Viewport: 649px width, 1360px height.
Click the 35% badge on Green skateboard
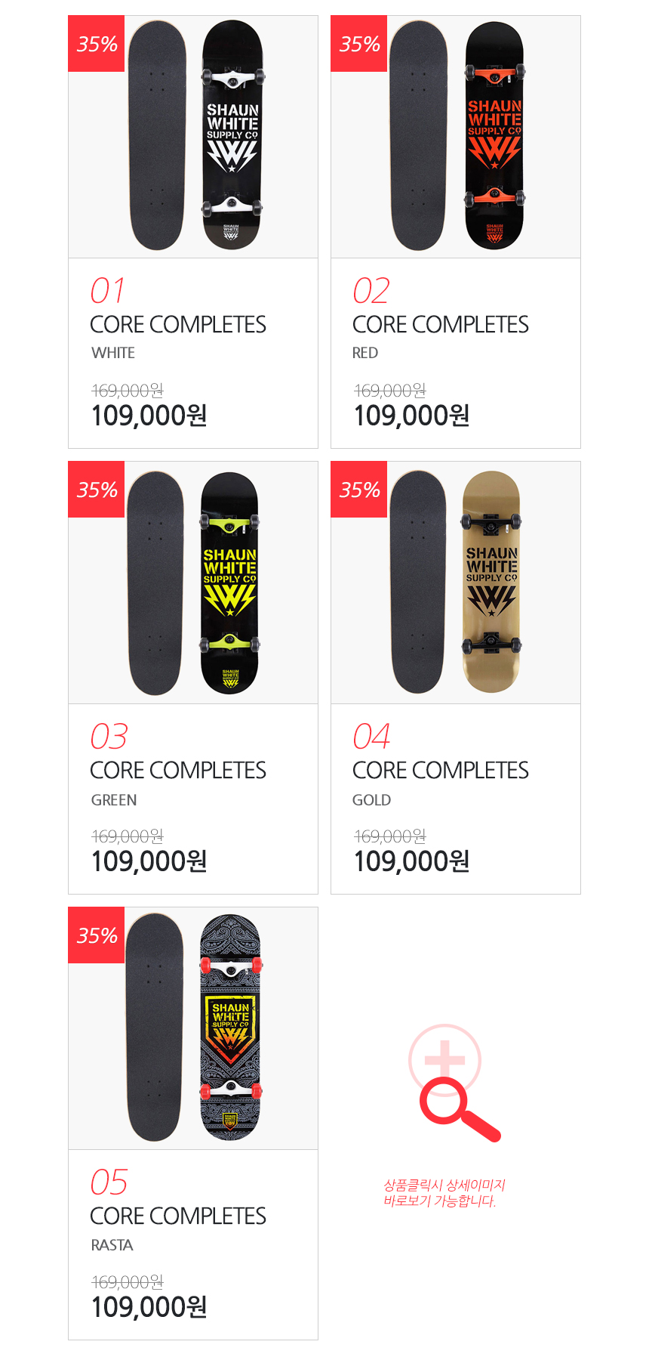coord(97,490)
